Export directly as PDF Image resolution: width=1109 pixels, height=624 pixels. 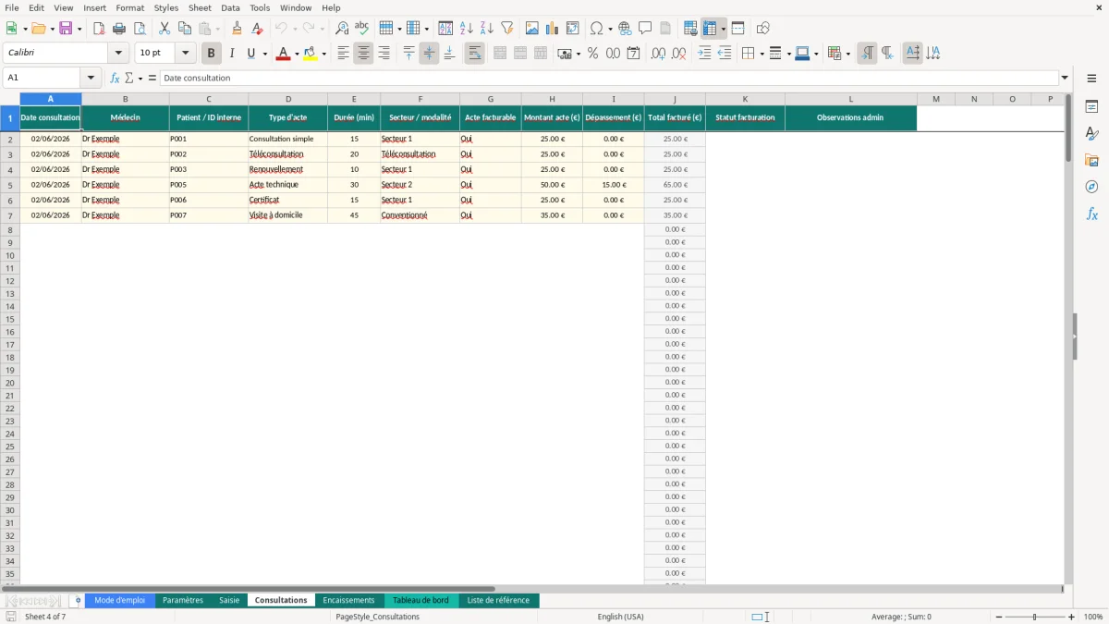99,29
